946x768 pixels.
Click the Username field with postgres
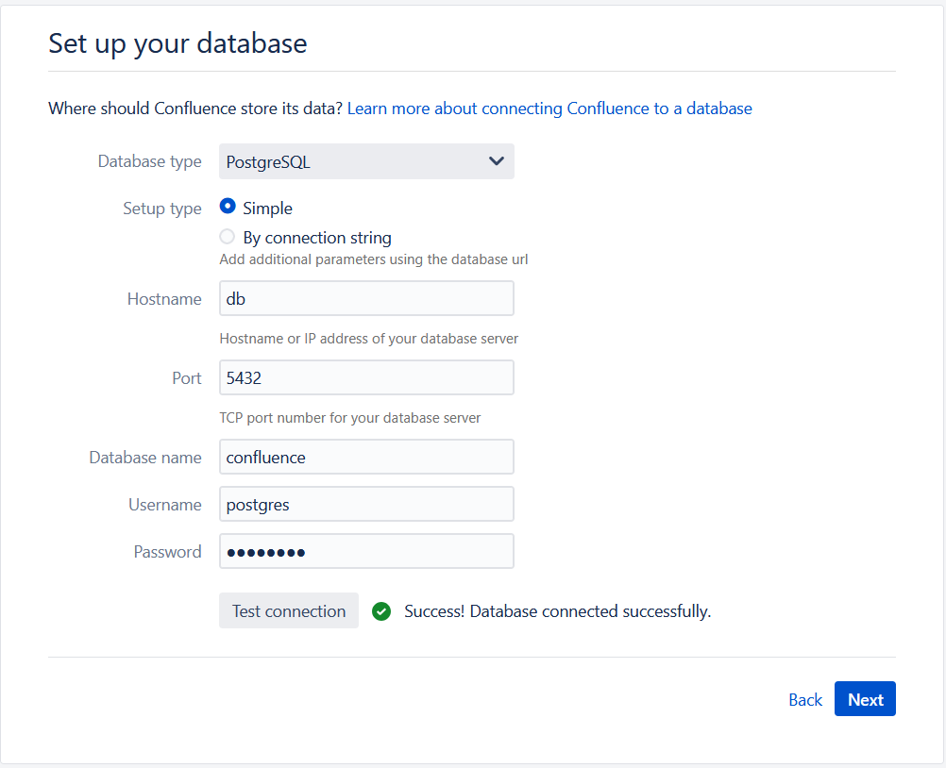pos(366,504)
